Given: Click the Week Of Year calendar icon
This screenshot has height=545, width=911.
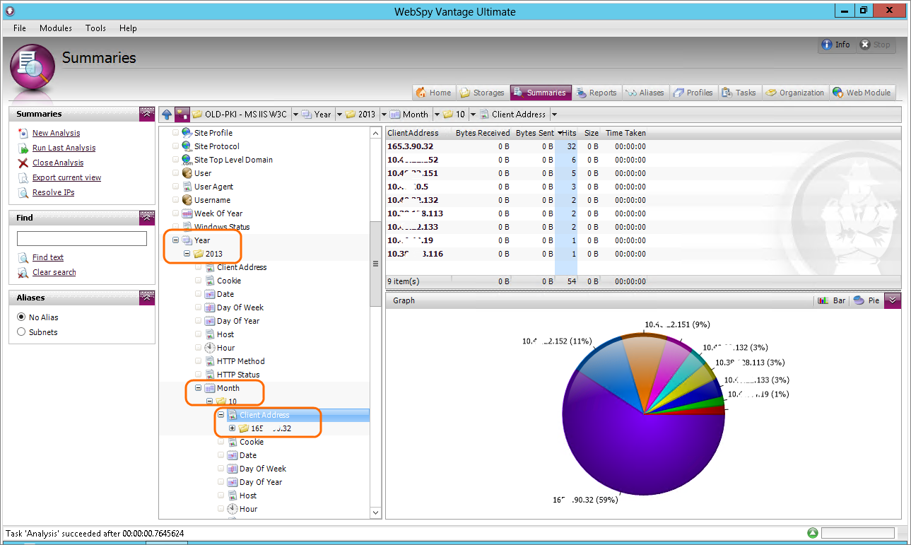Looking at the screenshot, I should (187, 213).
